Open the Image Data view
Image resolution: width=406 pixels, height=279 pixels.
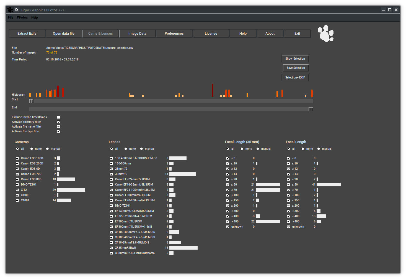click(137, 34)
